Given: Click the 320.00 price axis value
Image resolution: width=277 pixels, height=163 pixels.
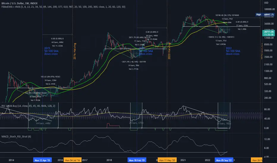Looking at the screenshot, I should click(267, 91).
